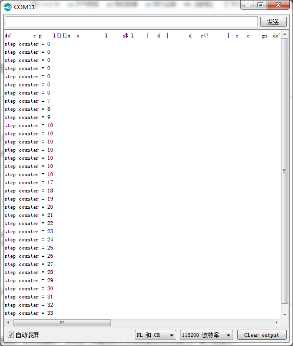Click the line "step counter = 7"

[x=27, y=101]
